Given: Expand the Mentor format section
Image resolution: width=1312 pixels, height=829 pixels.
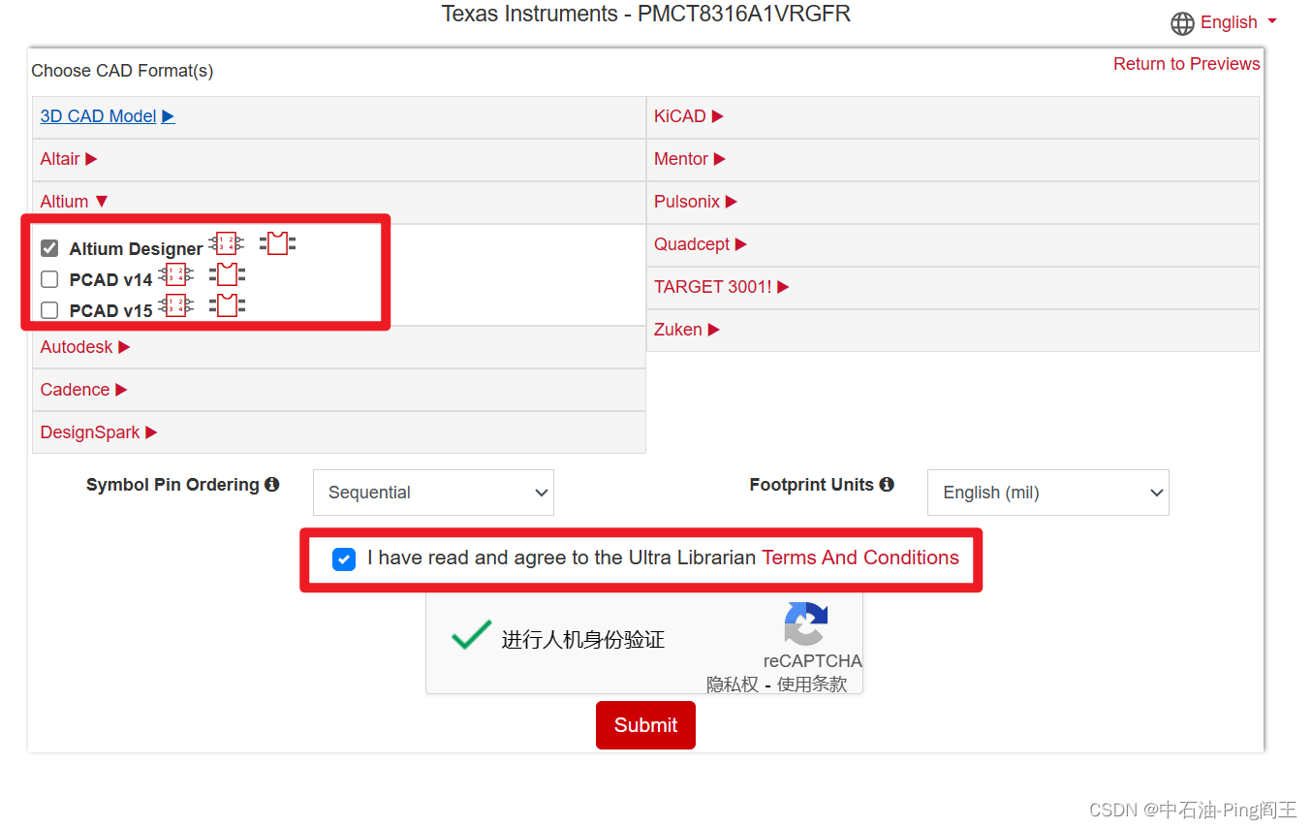Looking at the screenshot, I should point(690,159).
